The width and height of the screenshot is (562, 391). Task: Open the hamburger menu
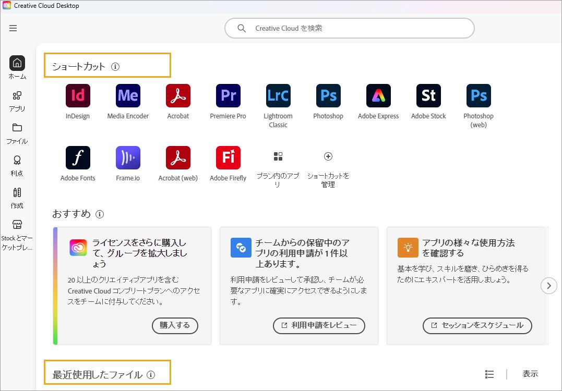tap(13, 29)
